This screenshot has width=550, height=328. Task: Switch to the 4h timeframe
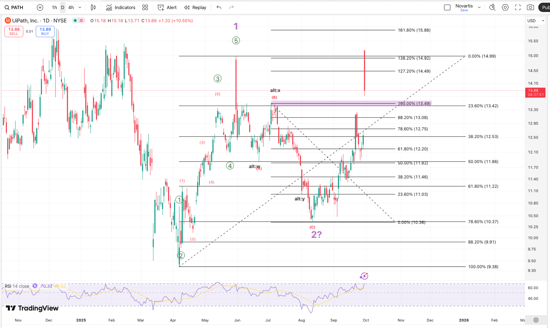tap(71, 7)
